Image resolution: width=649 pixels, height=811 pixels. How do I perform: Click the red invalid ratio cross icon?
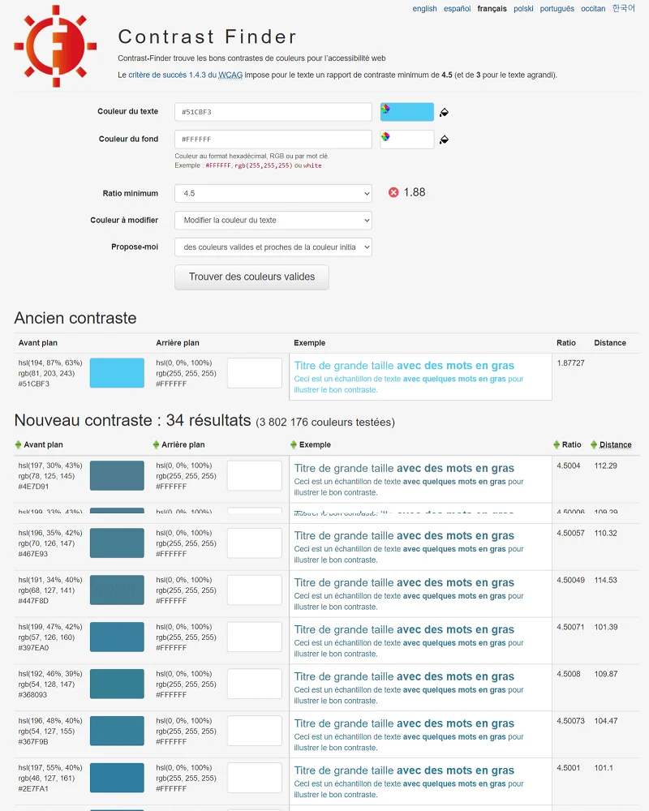(393, 192)
